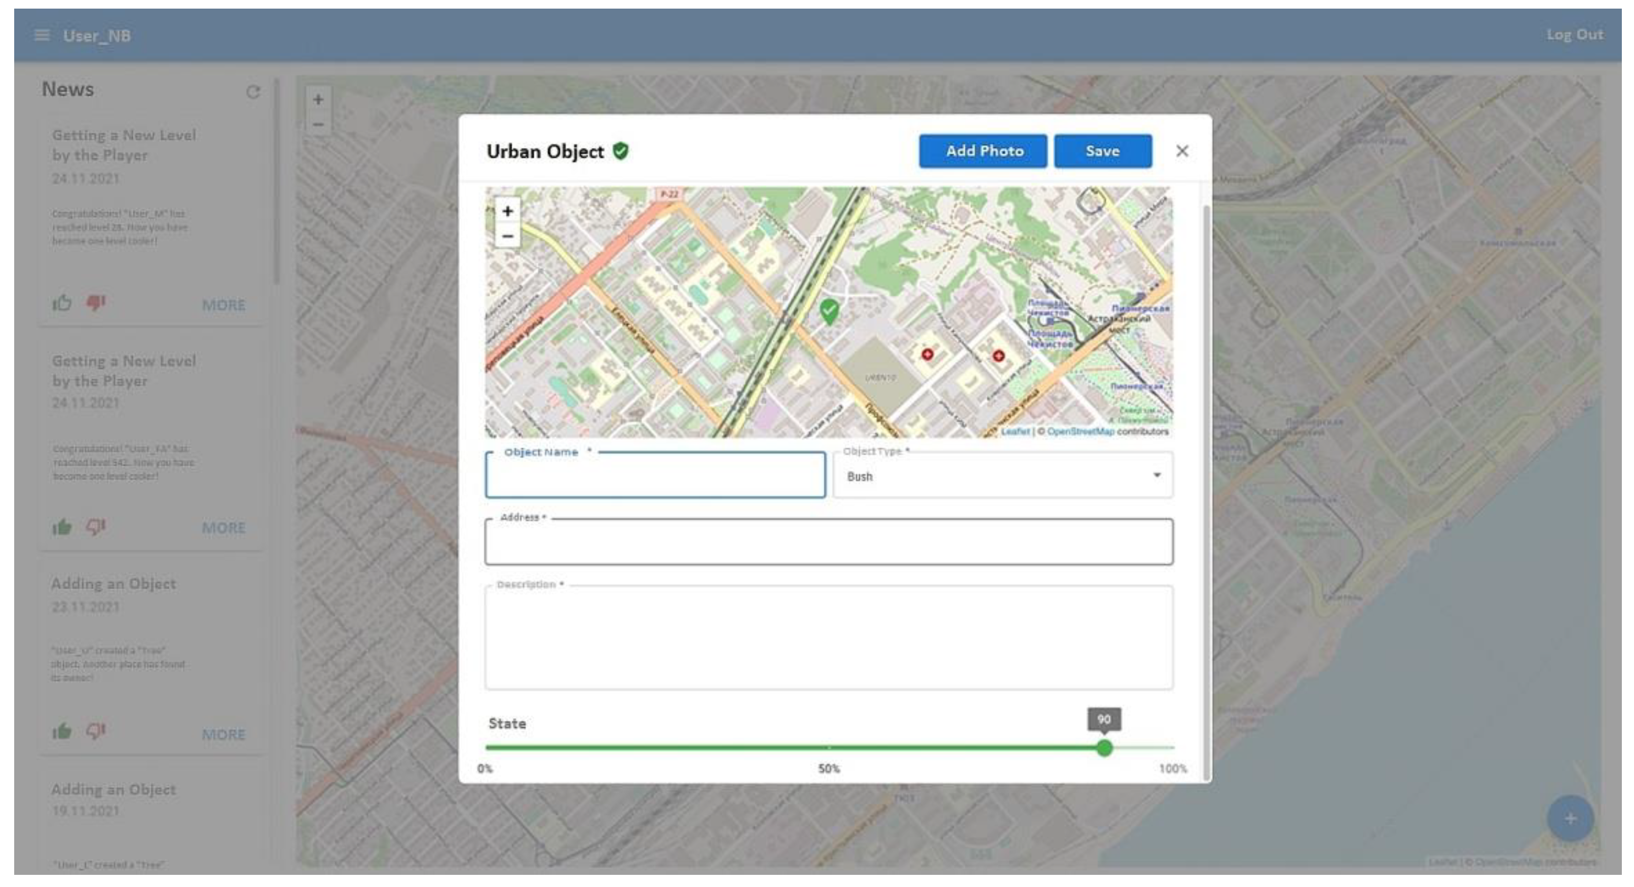Screen dimensions: 1634x887
Task: Dislike the User_FA level news item
Action: [96, 527]
